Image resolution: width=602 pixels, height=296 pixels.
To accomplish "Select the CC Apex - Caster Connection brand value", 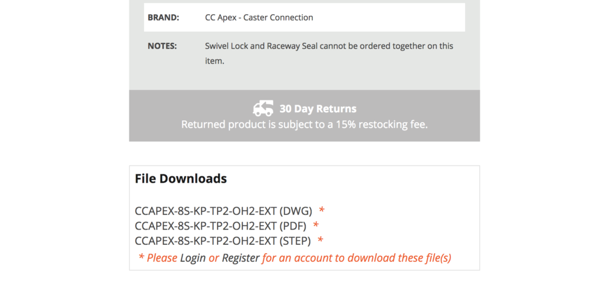I will tap(259, 18).
